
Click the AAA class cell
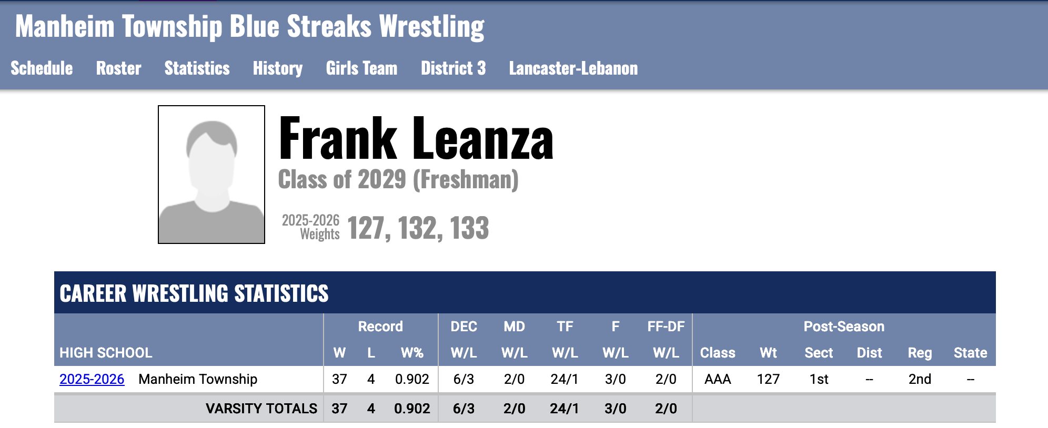(x=718, y=379)
